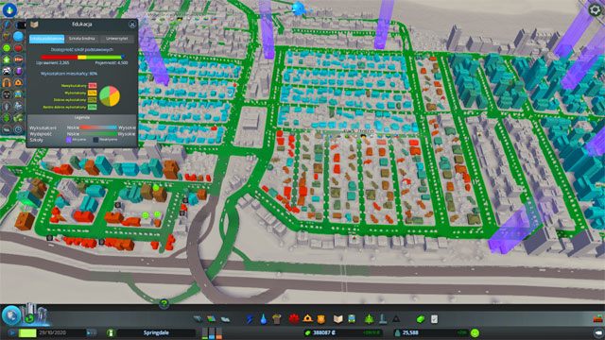Click the 25,588 population counter
Viewport: 605px width, 340px height.
tap(410, 332)
